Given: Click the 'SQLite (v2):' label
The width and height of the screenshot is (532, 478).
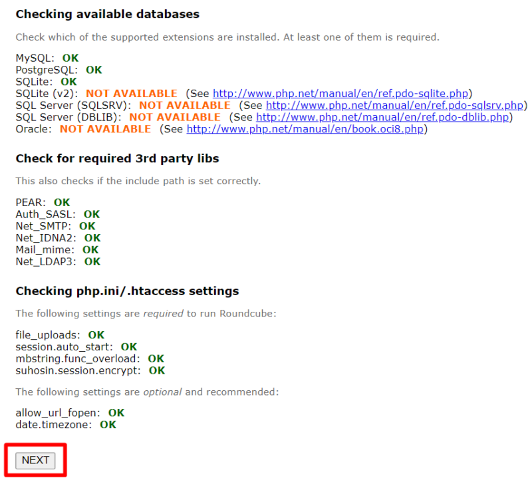Looking at the screenshot, I should (x=47, y=93).
